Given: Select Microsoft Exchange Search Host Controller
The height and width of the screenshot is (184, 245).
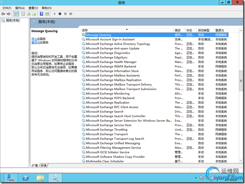Looking at the screenshot, I should tap(155, 116).
